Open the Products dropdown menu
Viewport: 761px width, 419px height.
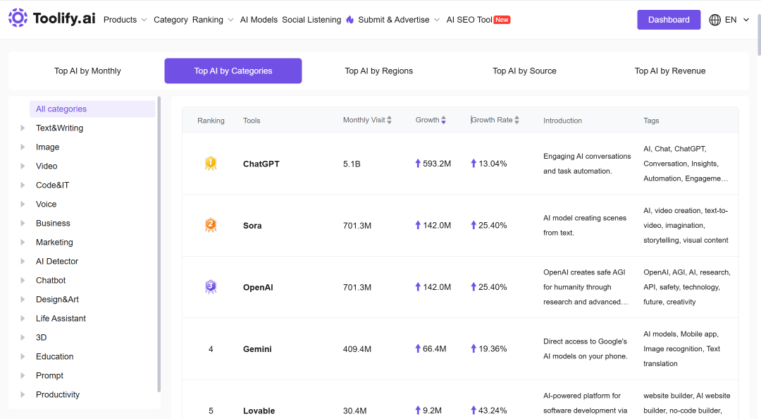[x=125, y=20]
